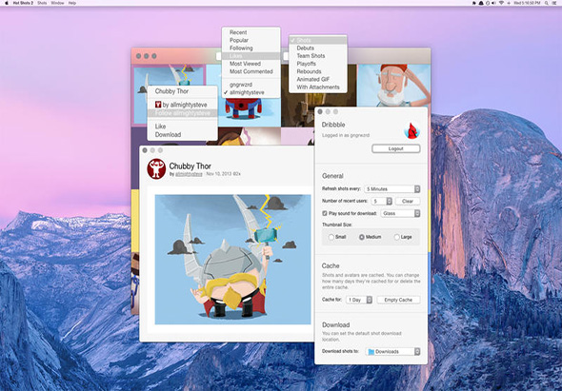Screen dimensions: 562x391
Task: Open the Window menu in menu bar
Action: (57, 3)
